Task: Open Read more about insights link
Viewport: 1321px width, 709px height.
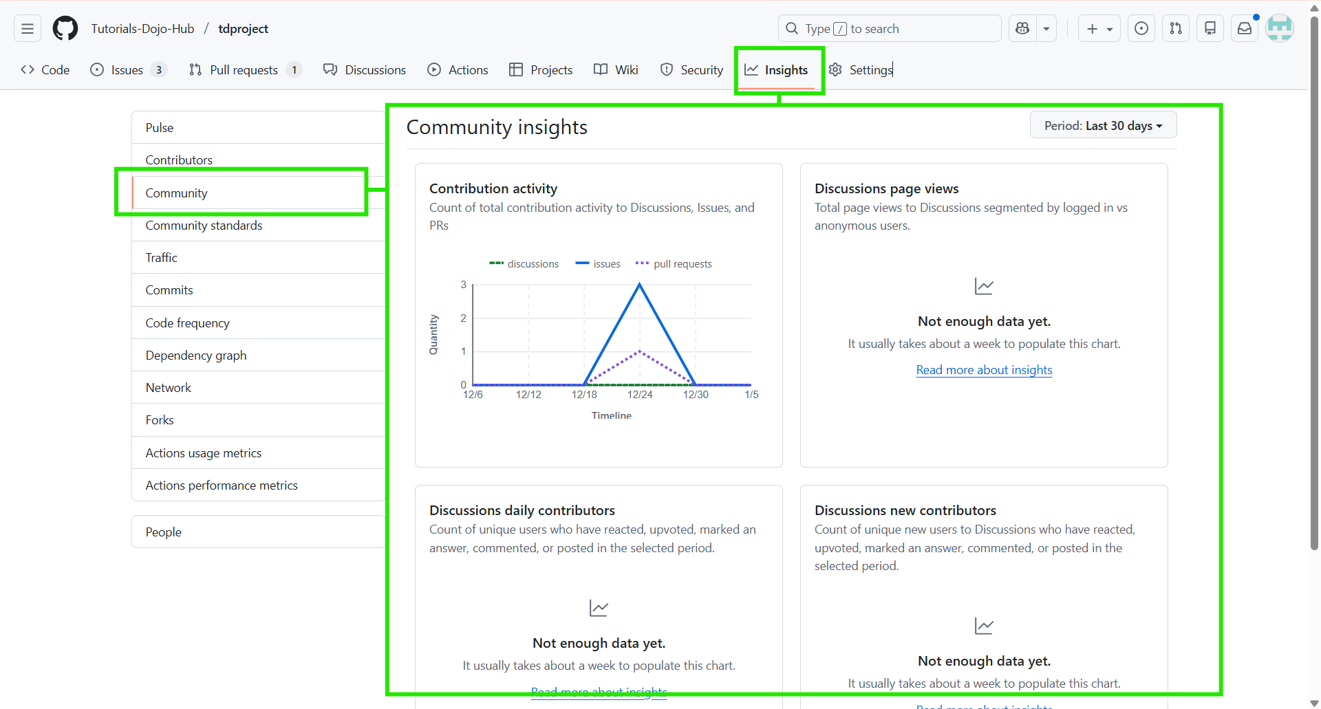Action: (x=984, y=369)
